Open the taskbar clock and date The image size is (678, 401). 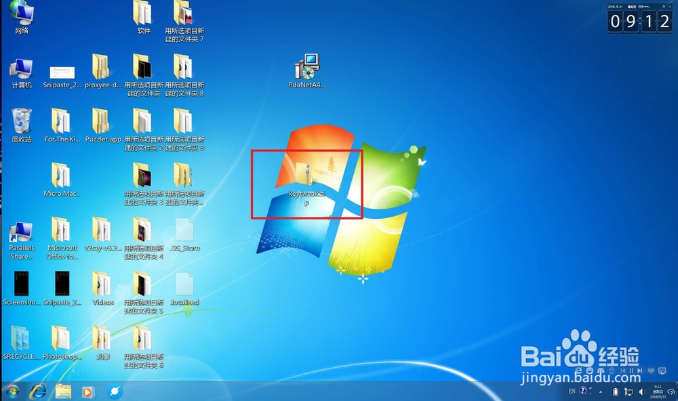click(658, 392)
